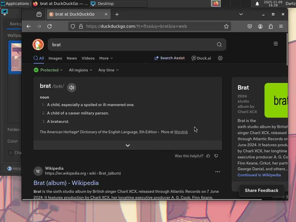The height and width of the screenshot is (222, 296).
Task: Click the Firefox forward arrow
Action: (x=39, y=26)
